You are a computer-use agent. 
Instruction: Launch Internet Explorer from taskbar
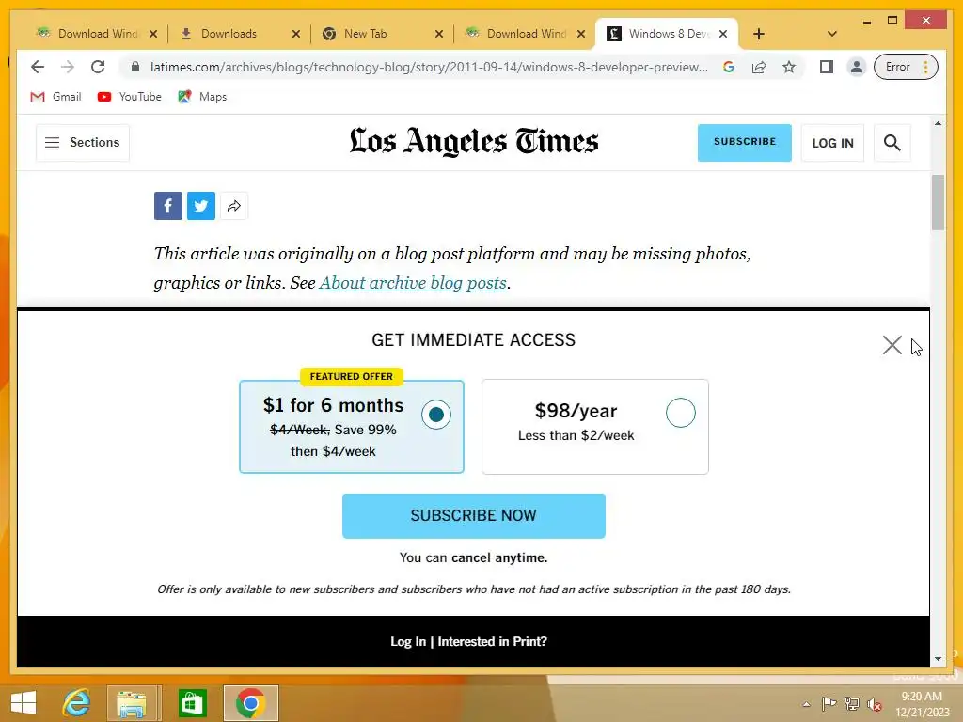pyautogui.click(x=77, y=703)
